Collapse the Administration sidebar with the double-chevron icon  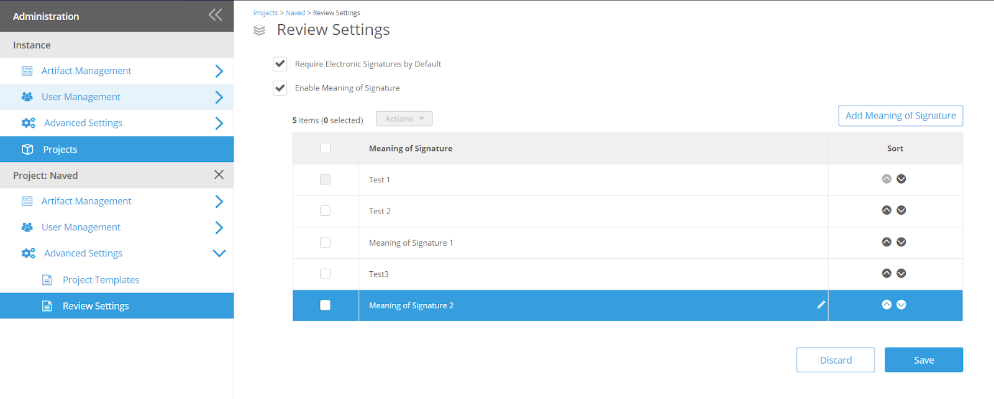[x=216, y=15]
